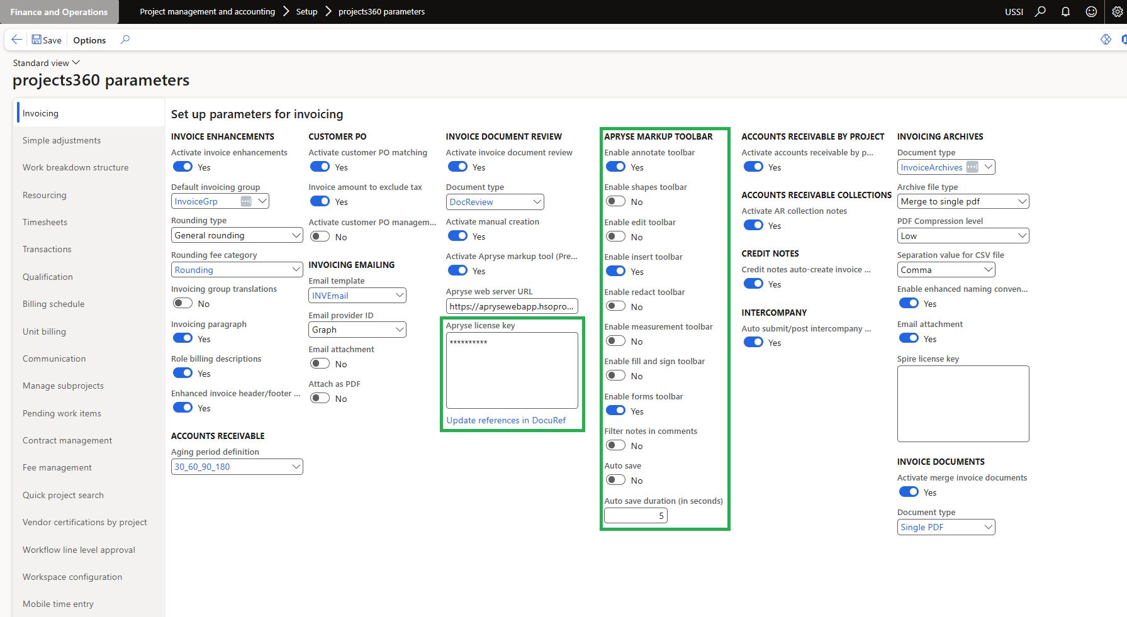Screen dimensions: 1127x617
Task: Open the settings gear icon
Action: click(x=1117, y=11)
